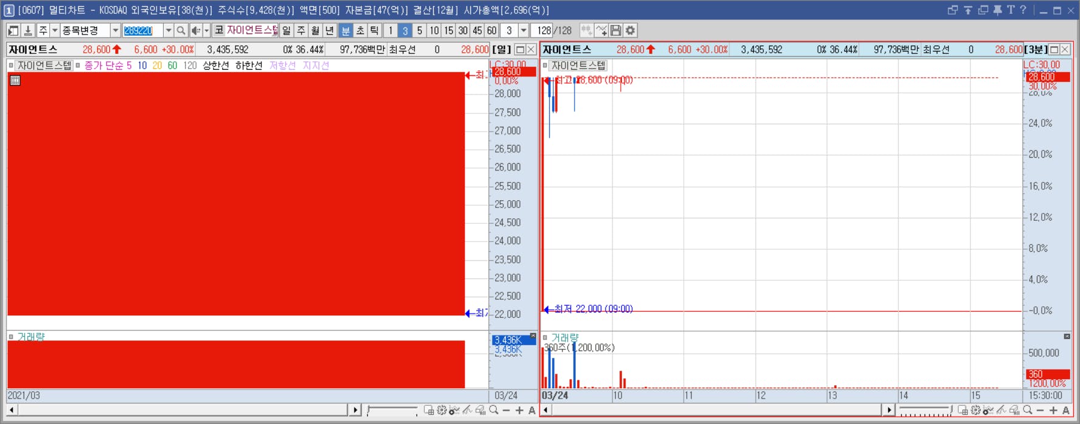Click the 자이언트스텝 stock name button
Screen dimensions: 1080x424
[x=252, y=30]
